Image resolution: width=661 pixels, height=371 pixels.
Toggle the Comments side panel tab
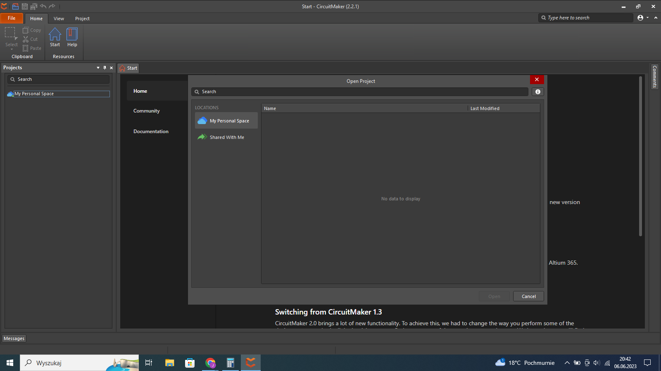pos(654,77)
